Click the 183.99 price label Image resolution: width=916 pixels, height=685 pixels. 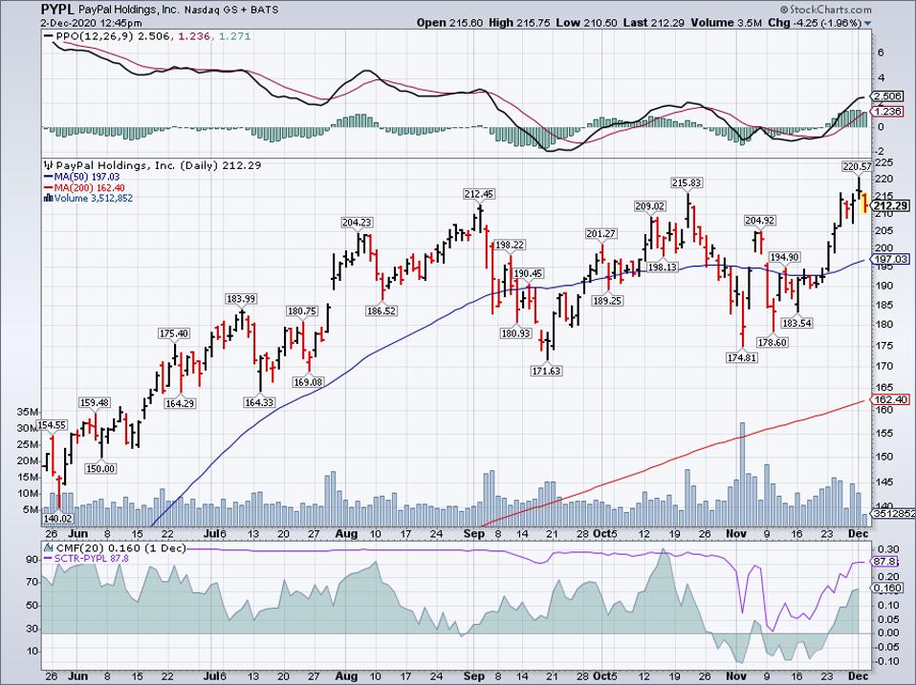pyautogui.click(x=241, y=299)
